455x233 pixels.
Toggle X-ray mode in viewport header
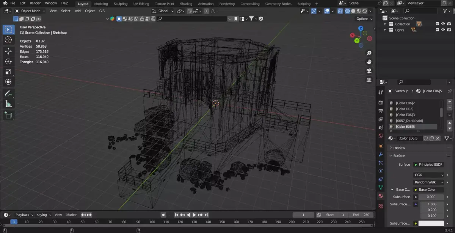(340, 11)
